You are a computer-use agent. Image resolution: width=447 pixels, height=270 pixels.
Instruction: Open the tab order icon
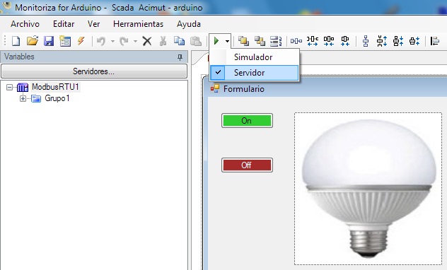[x=276, y=41]
